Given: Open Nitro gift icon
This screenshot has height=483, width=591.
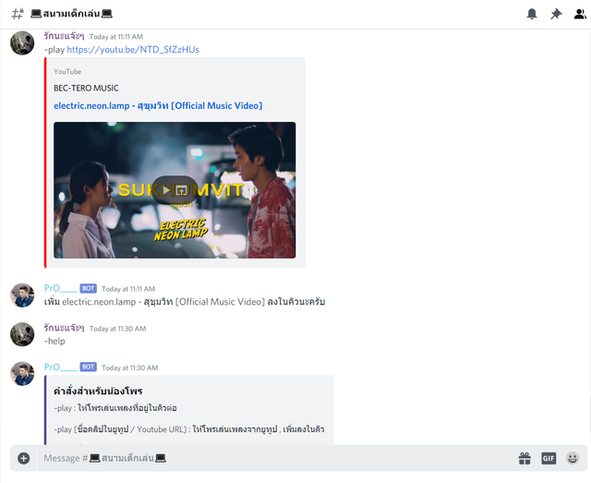Looking at the screenshot, I should (525, 458).
